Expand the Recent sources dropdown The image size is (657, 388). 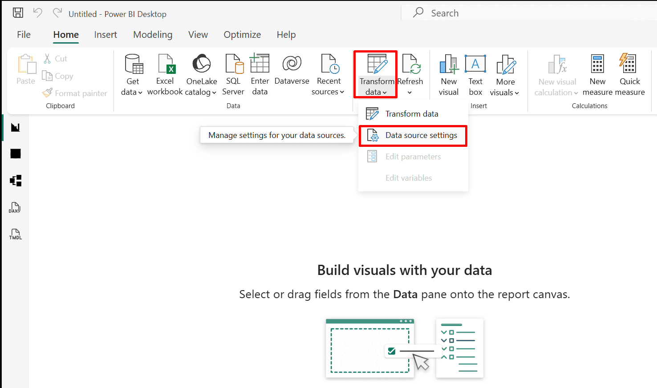tap(328, 92)
